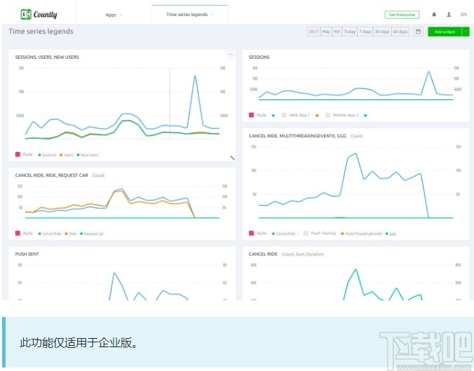Click Web App 1 orange series dot
This screenshot has height=371, width=474.
click(317, 115)
